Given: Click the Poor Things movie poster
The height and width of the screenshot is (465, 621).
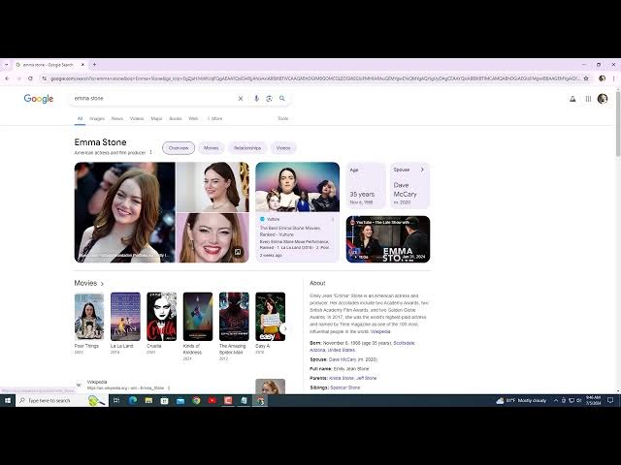Looking at the screenshot, I should pyautogui.click(x=88, y=317).
